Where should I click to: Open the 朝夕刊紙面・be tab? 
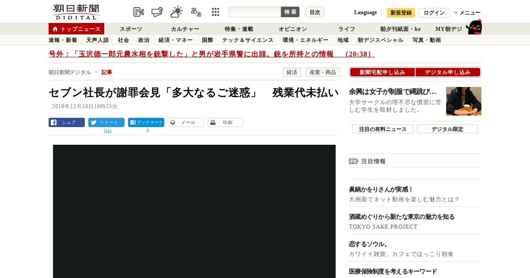point(401,29)
